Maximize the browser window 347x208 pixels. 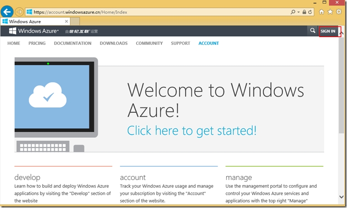click(x=324, y=2)
